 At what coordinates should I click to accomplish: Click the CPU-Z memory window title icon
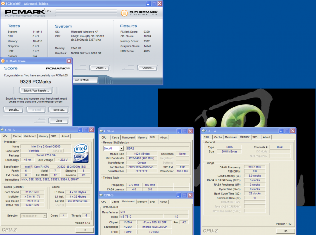[203, 131]
